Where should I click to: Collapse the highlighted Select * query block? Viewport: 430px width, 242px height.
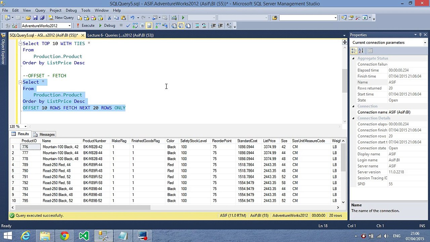tap(20, 82)
